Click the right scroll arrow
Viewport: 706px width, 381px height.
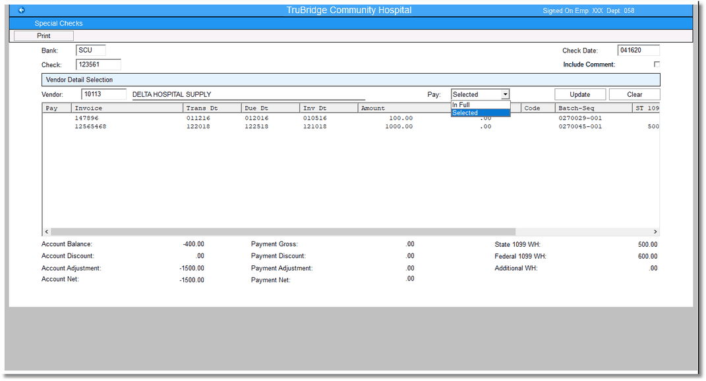[x=655, y=232]
